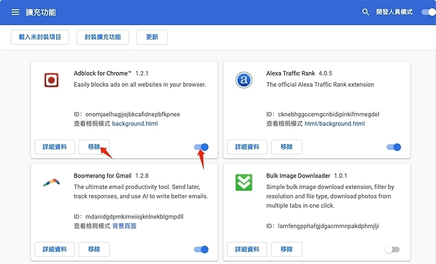Disable the Boomerang for Gmail extension
Viewport: 436px width, 264px height.
pos(201,249)
